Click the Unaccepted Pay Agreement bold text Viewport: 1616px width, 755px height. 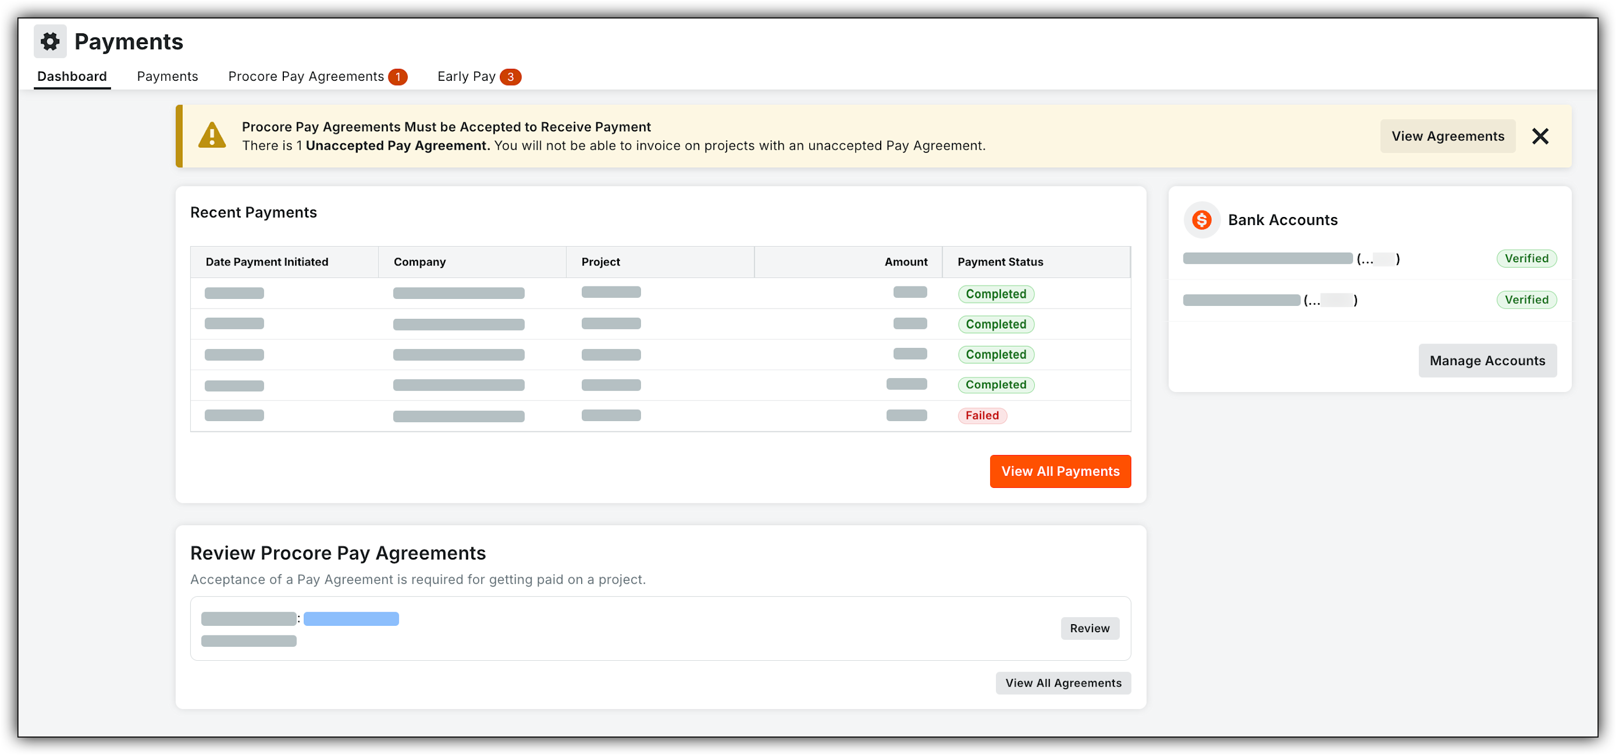pyautogui.click(x=398, y=145)
